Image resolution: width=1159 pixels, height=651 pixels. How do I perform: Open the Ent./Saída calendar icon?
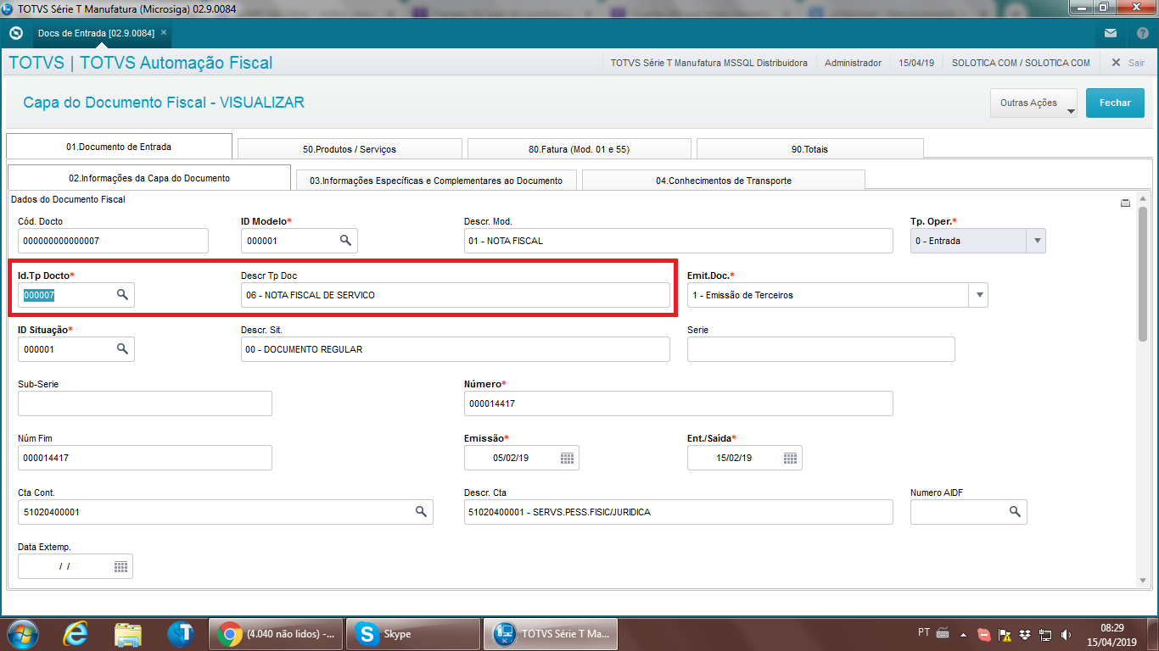(790, 458)
